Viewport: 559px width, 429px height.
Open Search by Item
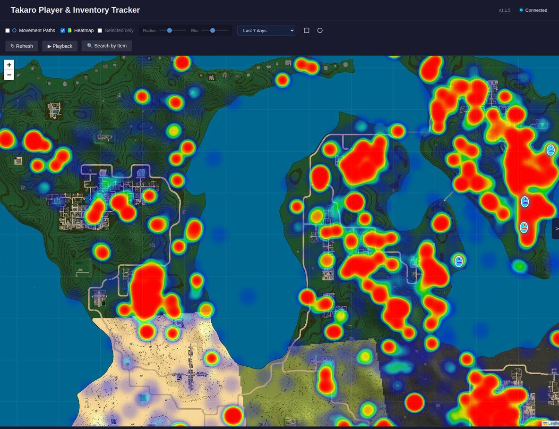coord(106,46)
